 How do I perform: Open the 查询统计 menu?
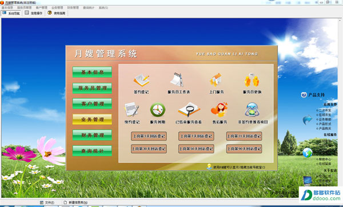pyautogui.click(x=89, y=7)
